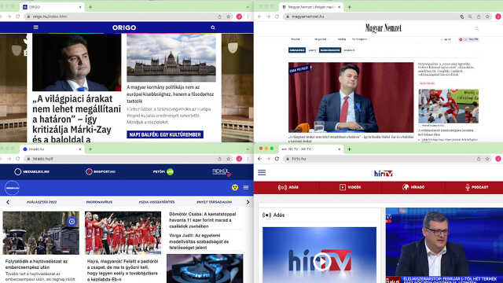Close the Magyar Nemzet browser tab

point(339,7)
